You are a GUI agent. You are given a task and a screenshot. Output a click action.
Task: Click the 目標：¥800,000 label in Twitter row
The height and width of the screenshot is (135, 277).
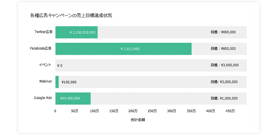tap(223, 32)
